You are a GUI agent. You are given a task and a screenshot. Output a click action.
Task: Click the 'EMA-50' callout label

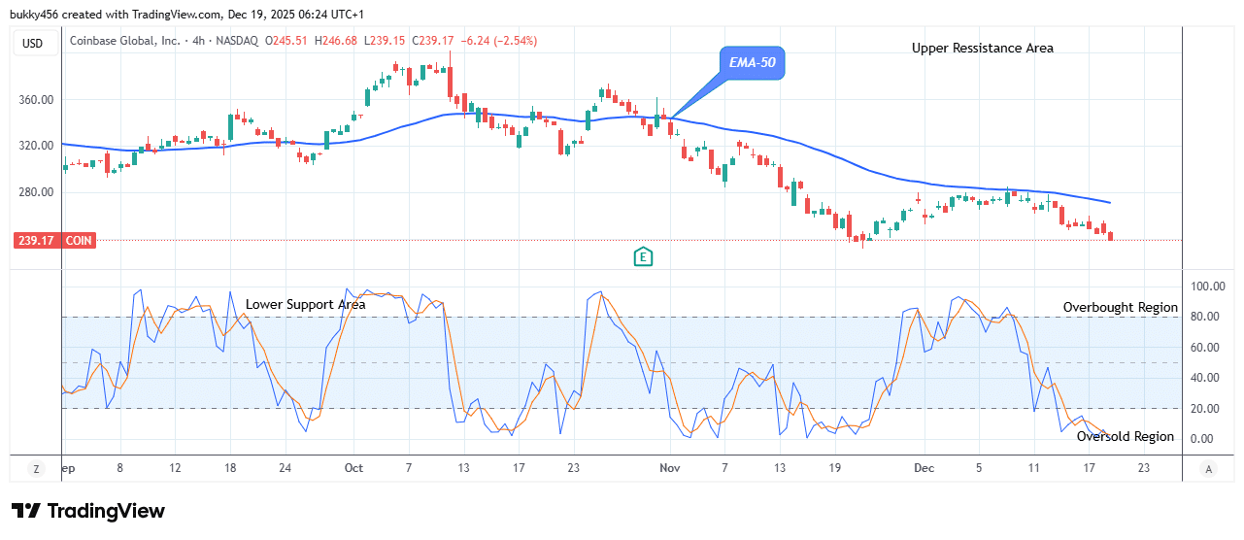[752, 63]
